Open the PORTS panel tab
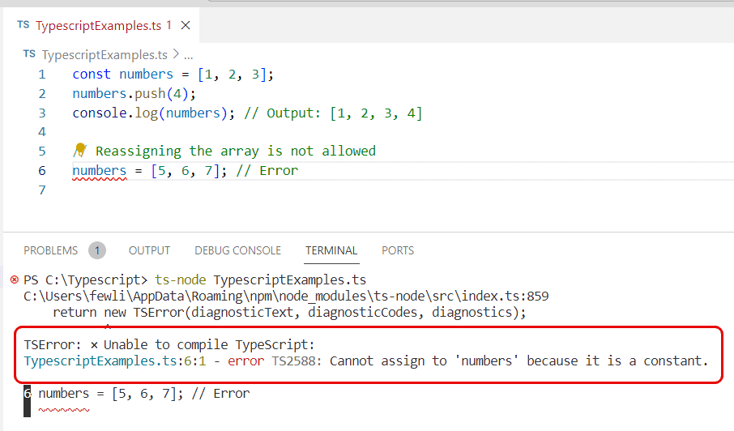The height and width of the screenshot is (431, 734). click(x=398, y=250)
